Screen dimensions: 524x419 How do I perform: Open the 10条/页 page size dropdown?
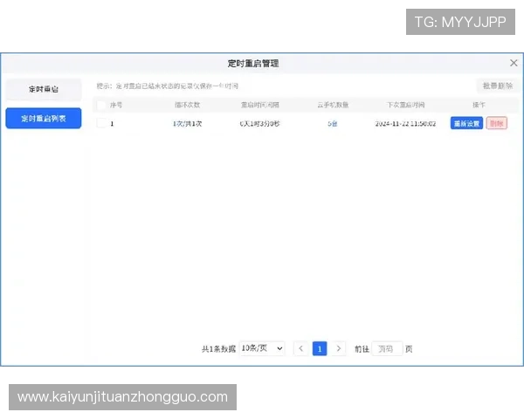coord(262,348)
